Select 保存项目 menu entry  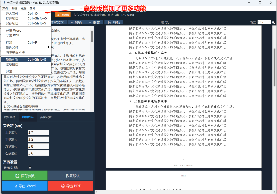(x=26, y=23)
